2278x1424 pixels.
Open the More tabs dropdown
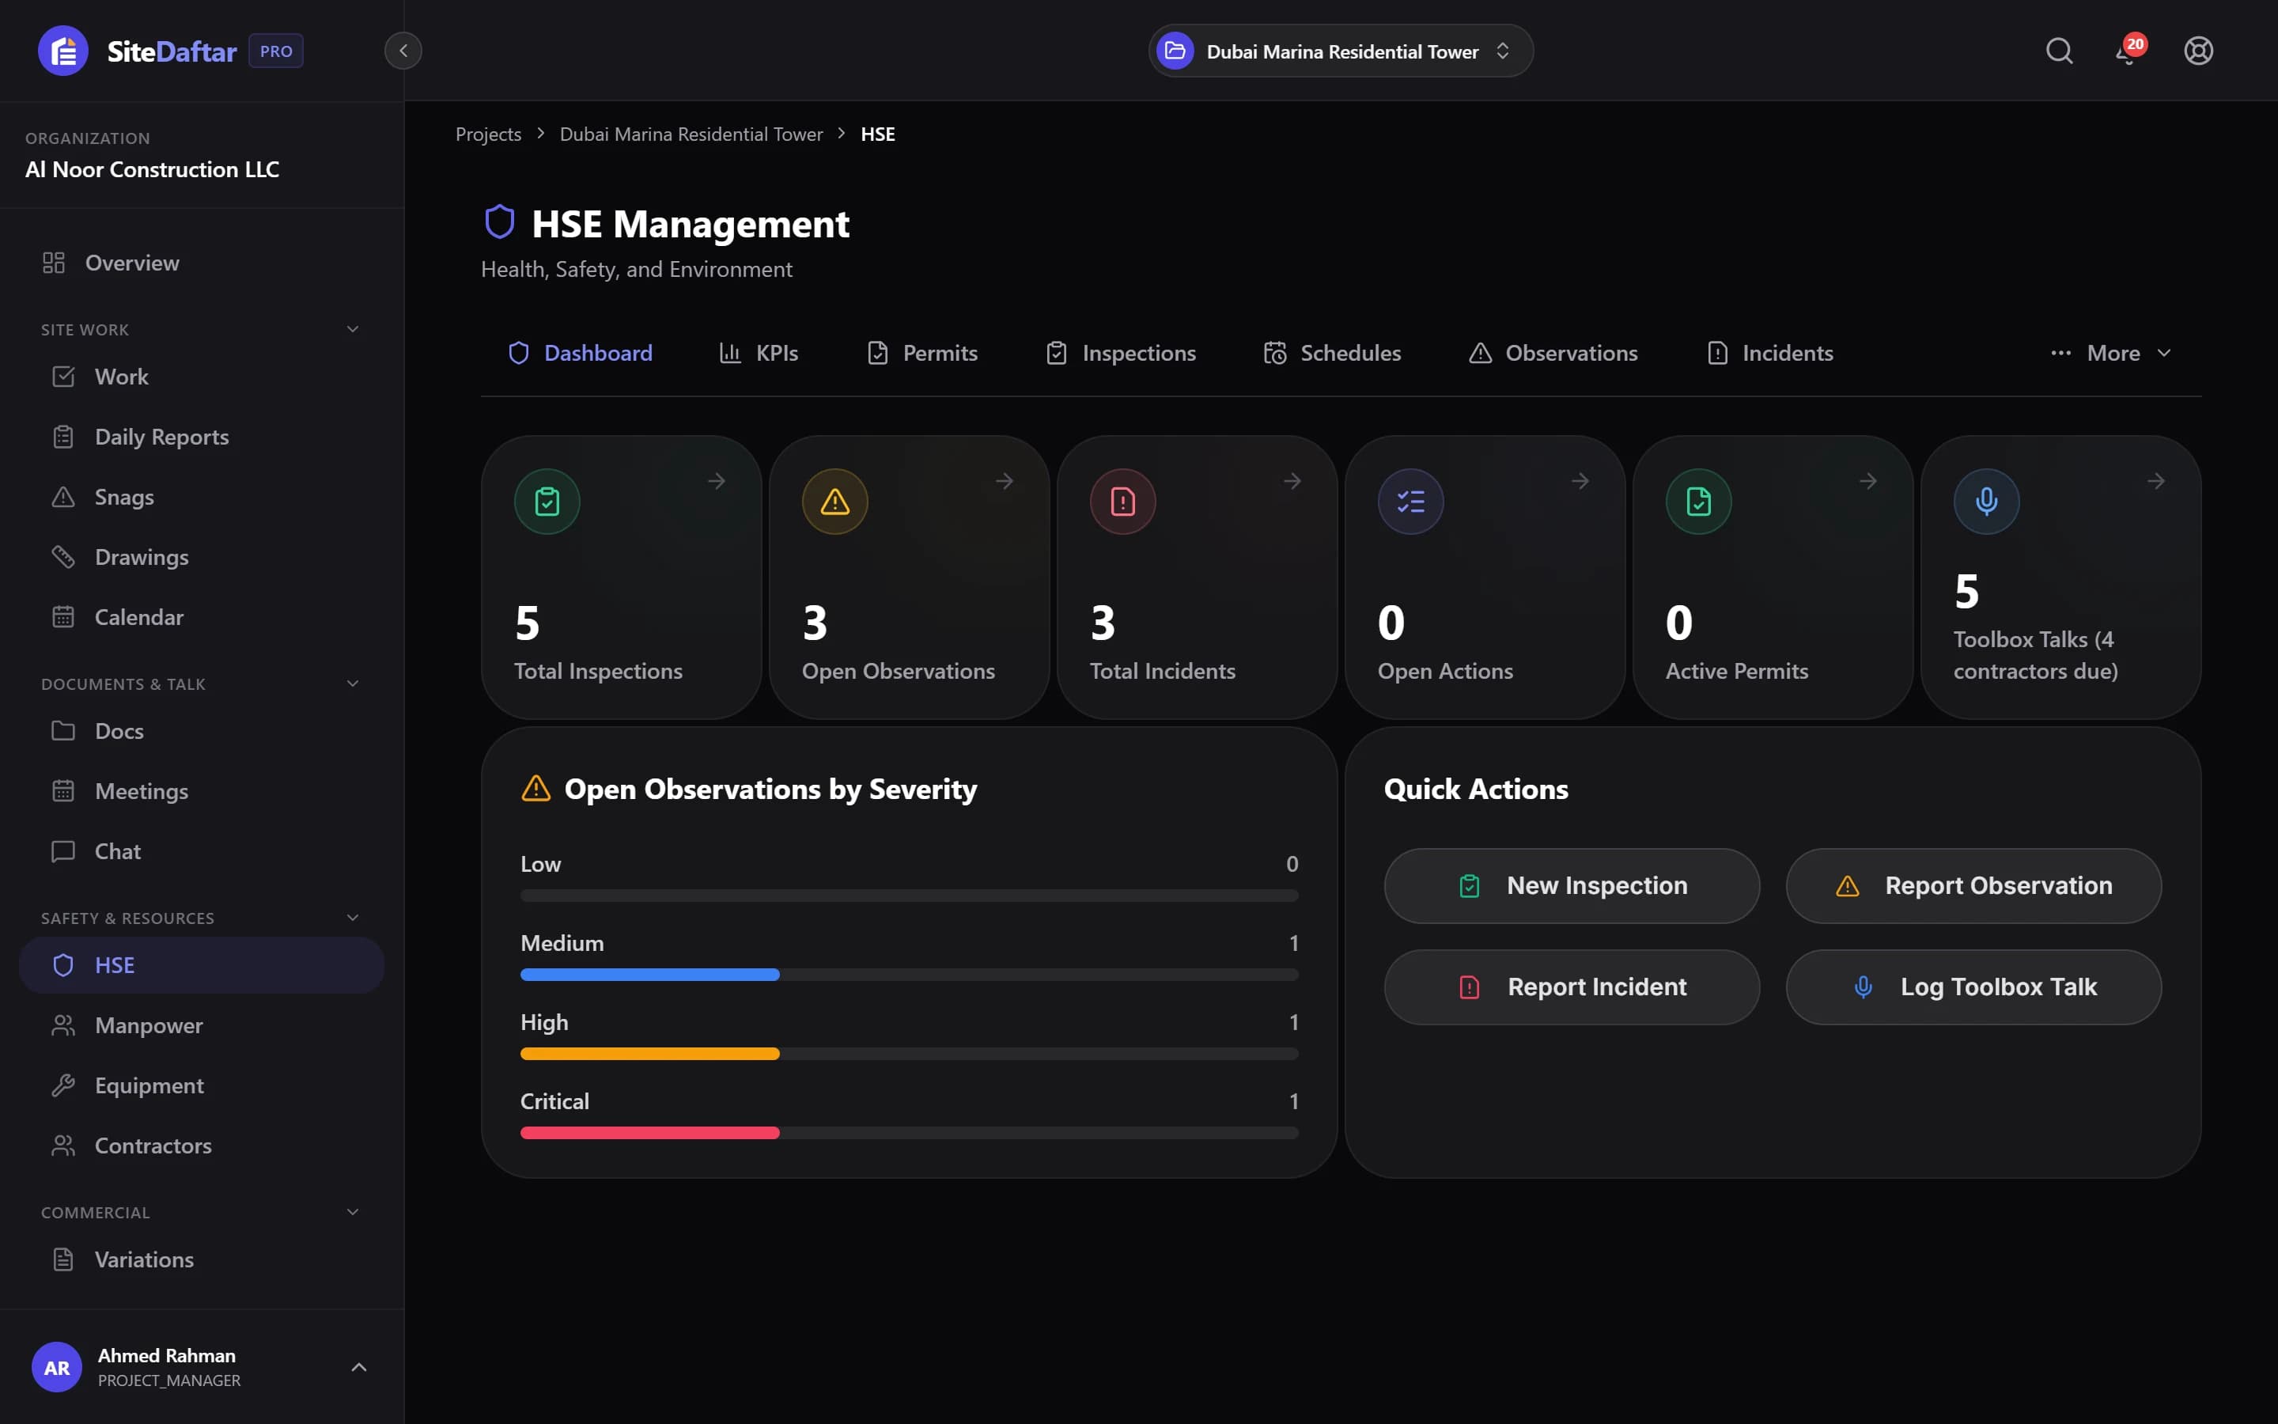click(x=2111, y=353)
